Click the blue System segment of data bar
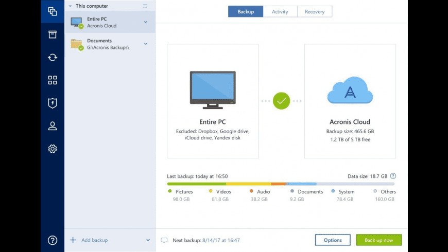Image resolution: width=448 pixels, height=252 pixels. click(303, 184)
